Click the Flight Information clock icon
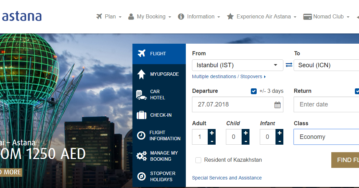The height and width of the screenshot is (188, 359). 141,135
